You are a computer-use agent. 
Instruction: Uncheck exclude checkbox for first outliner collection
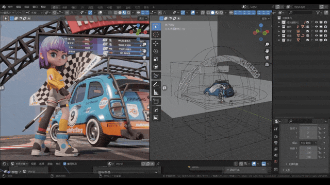coord(308,22)
